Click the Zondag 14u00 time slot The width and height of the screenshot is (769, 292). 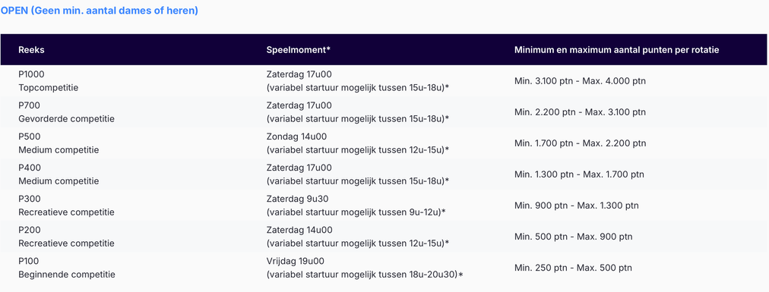pyautogui.click(x=296, y=137)
